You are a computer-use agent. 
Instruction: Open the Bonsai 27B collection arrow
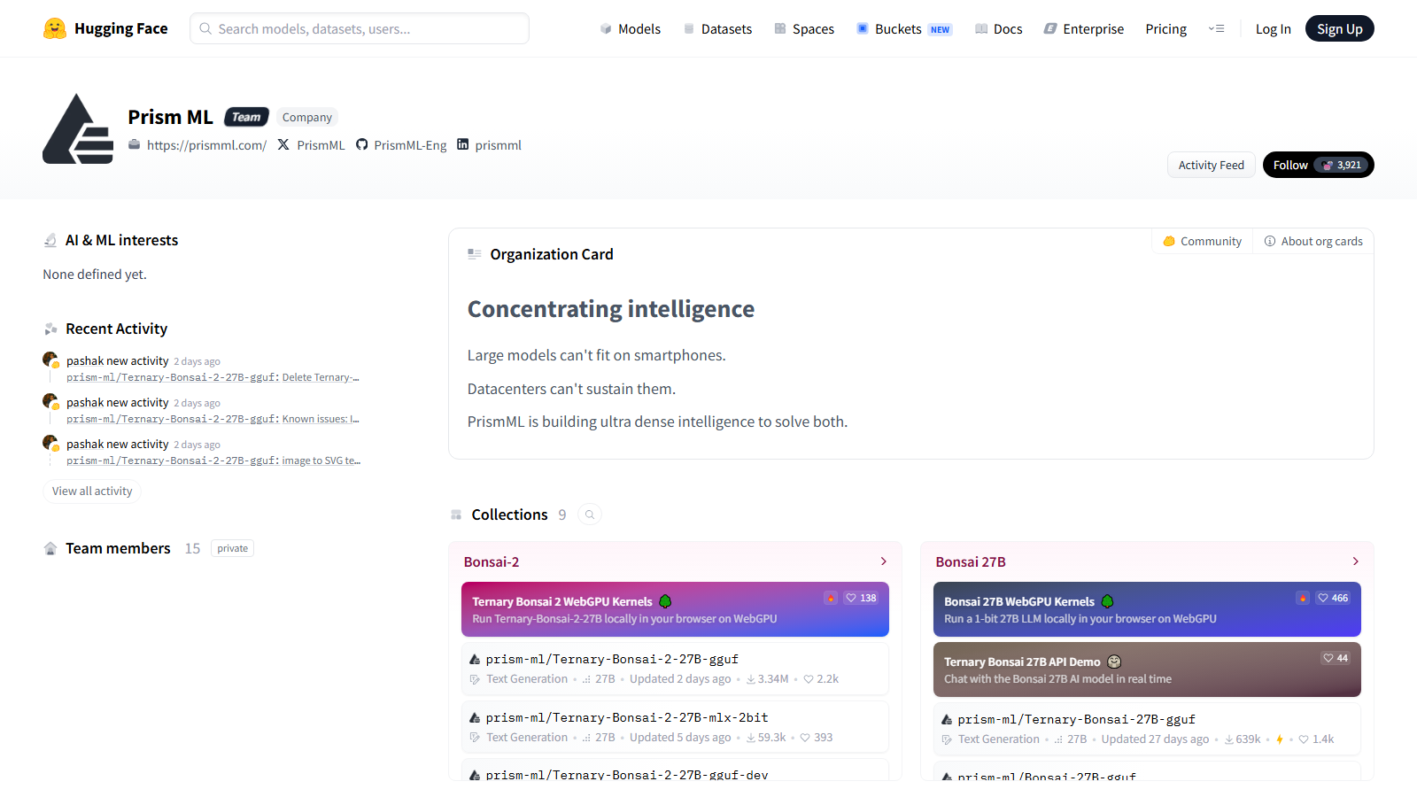point(1356,561)
